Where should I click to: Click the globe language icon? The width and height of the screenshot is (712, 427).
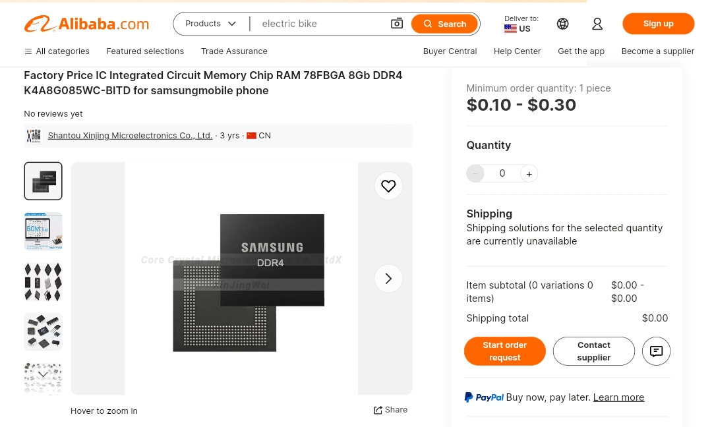pos(562,24)
